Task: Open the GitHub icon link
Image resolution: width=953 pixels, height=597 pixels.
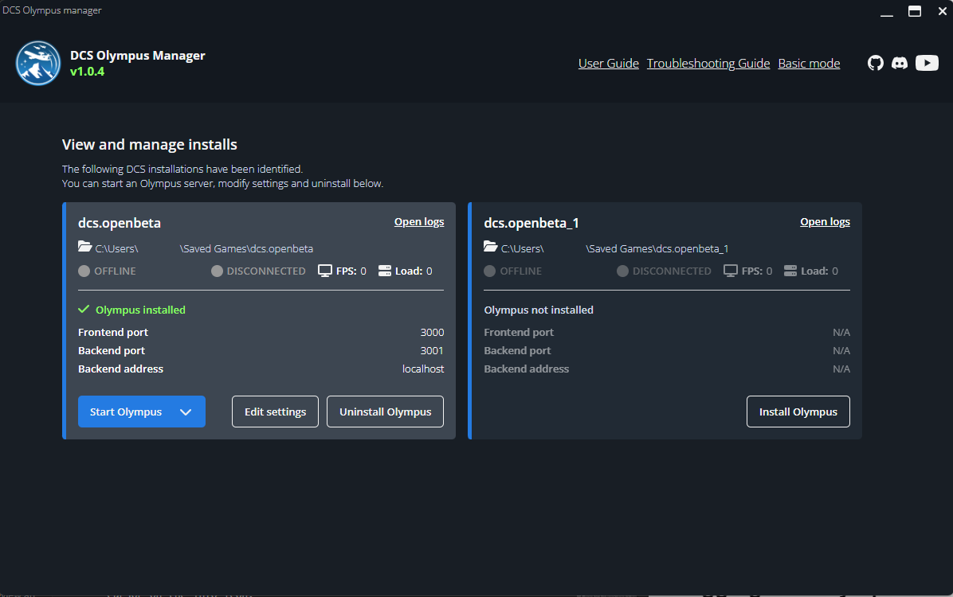Action: 876,63
